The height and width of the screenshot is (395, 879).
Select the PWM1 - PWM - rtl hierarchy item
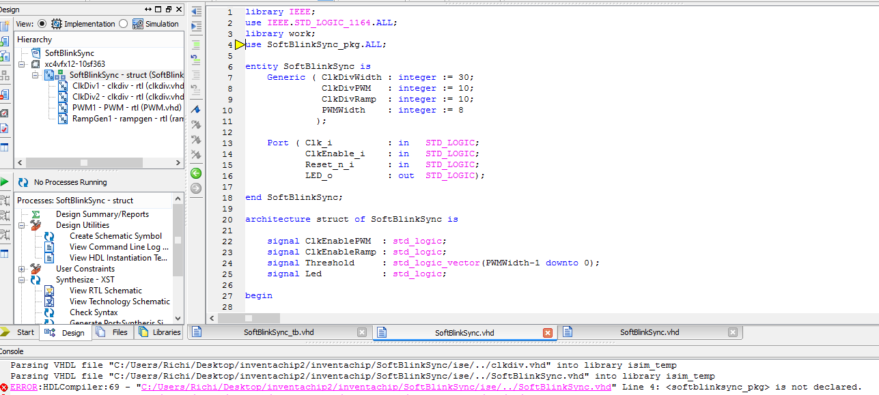(x=127, y=108)
